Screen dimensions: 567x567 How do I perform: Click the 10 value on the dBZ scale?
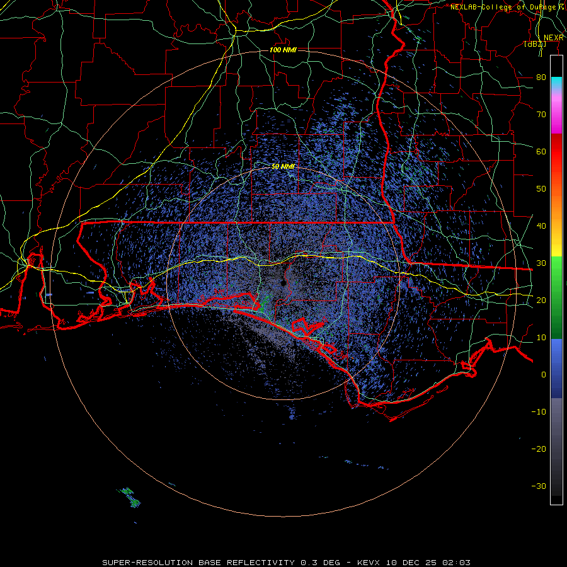click(x=541, y=338)
